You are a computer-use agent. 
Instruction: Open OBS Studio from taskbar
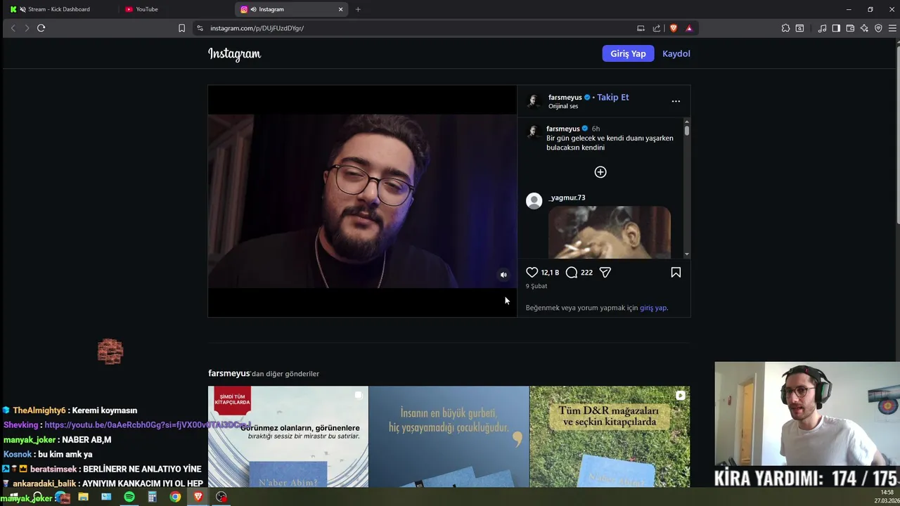pyautogui.click(x=221, y=497)
